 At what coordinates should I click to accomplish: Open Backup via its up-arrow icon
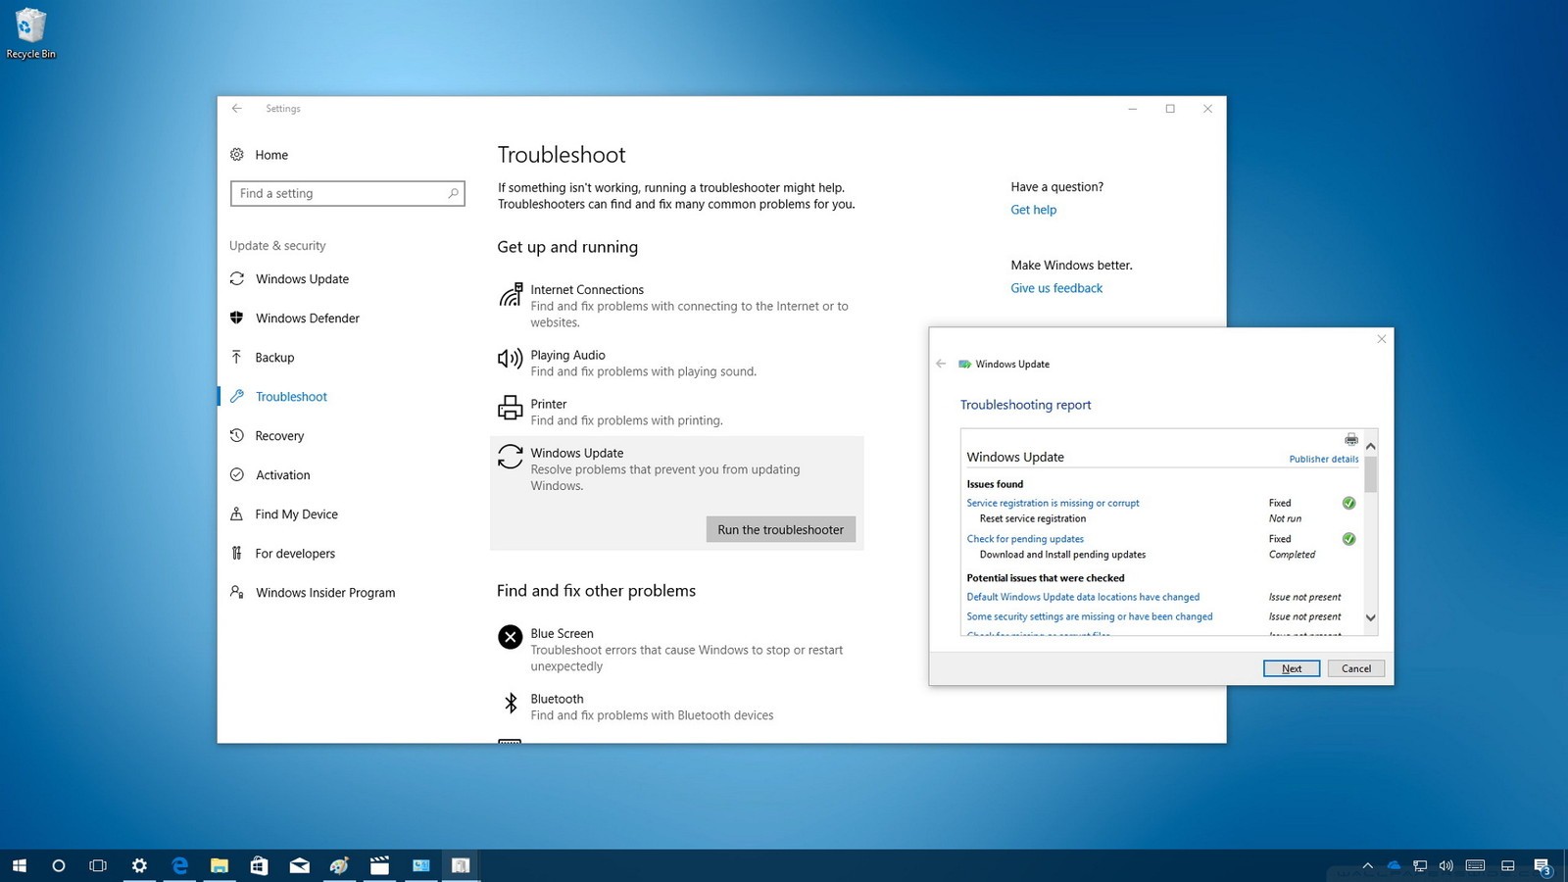coord(237,357)
